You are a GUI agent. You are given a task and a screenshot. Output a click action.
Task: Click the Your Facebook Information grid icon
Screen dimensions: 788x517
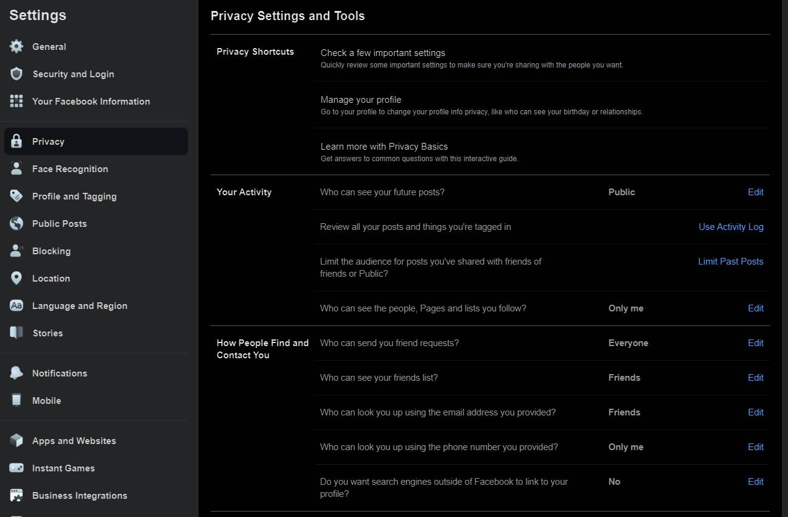pos(16,101)
